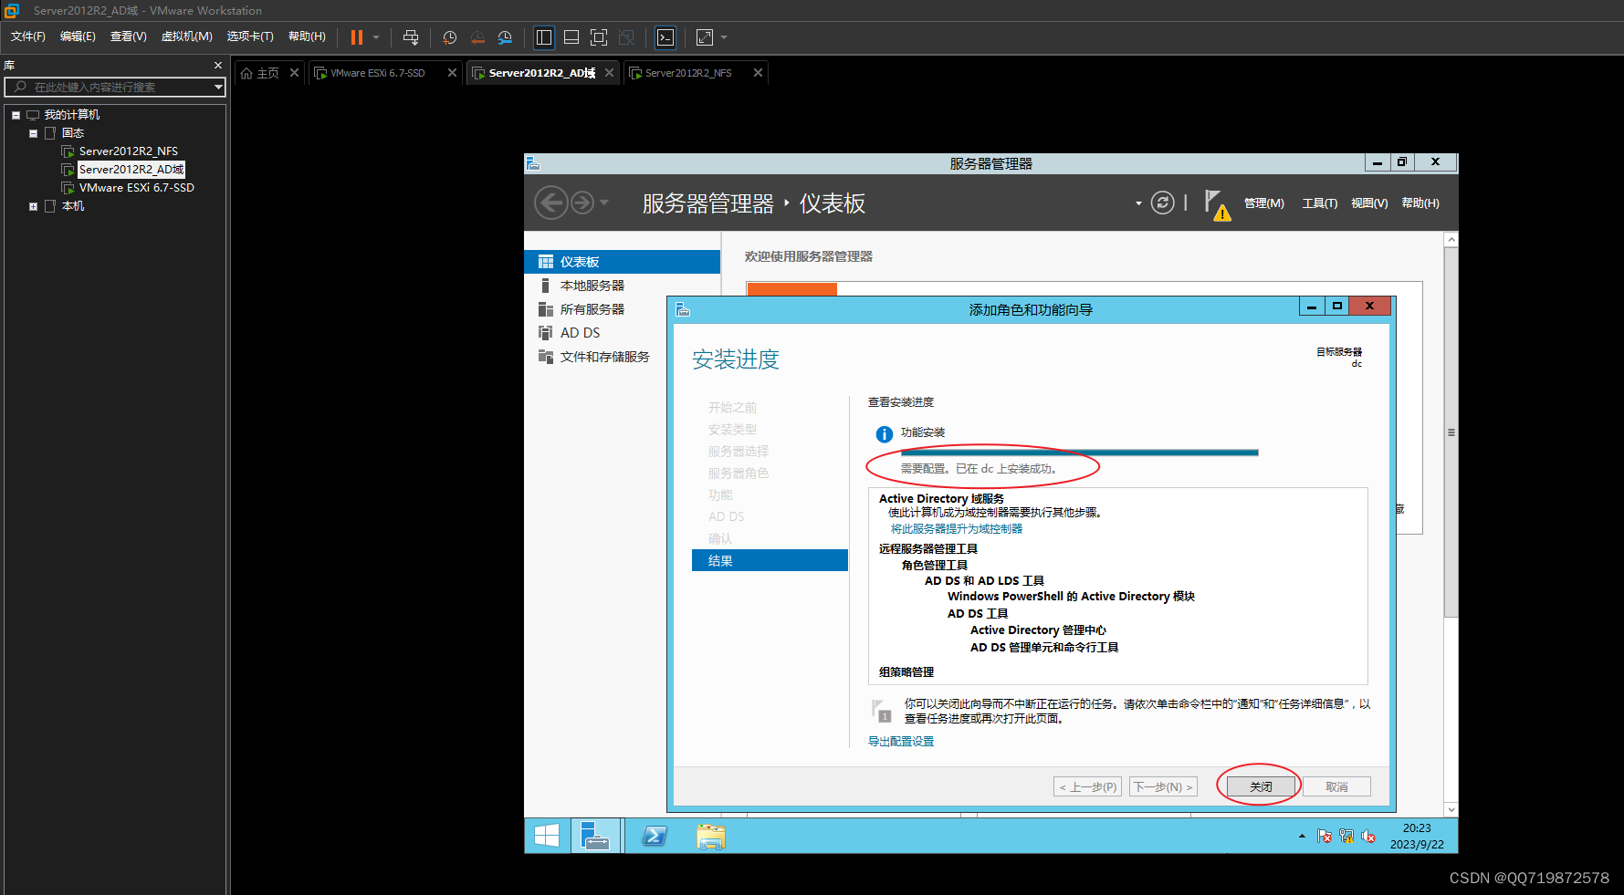The image size is (1624, 895).
Task: Click the unity mode icon
Action: 626,37
